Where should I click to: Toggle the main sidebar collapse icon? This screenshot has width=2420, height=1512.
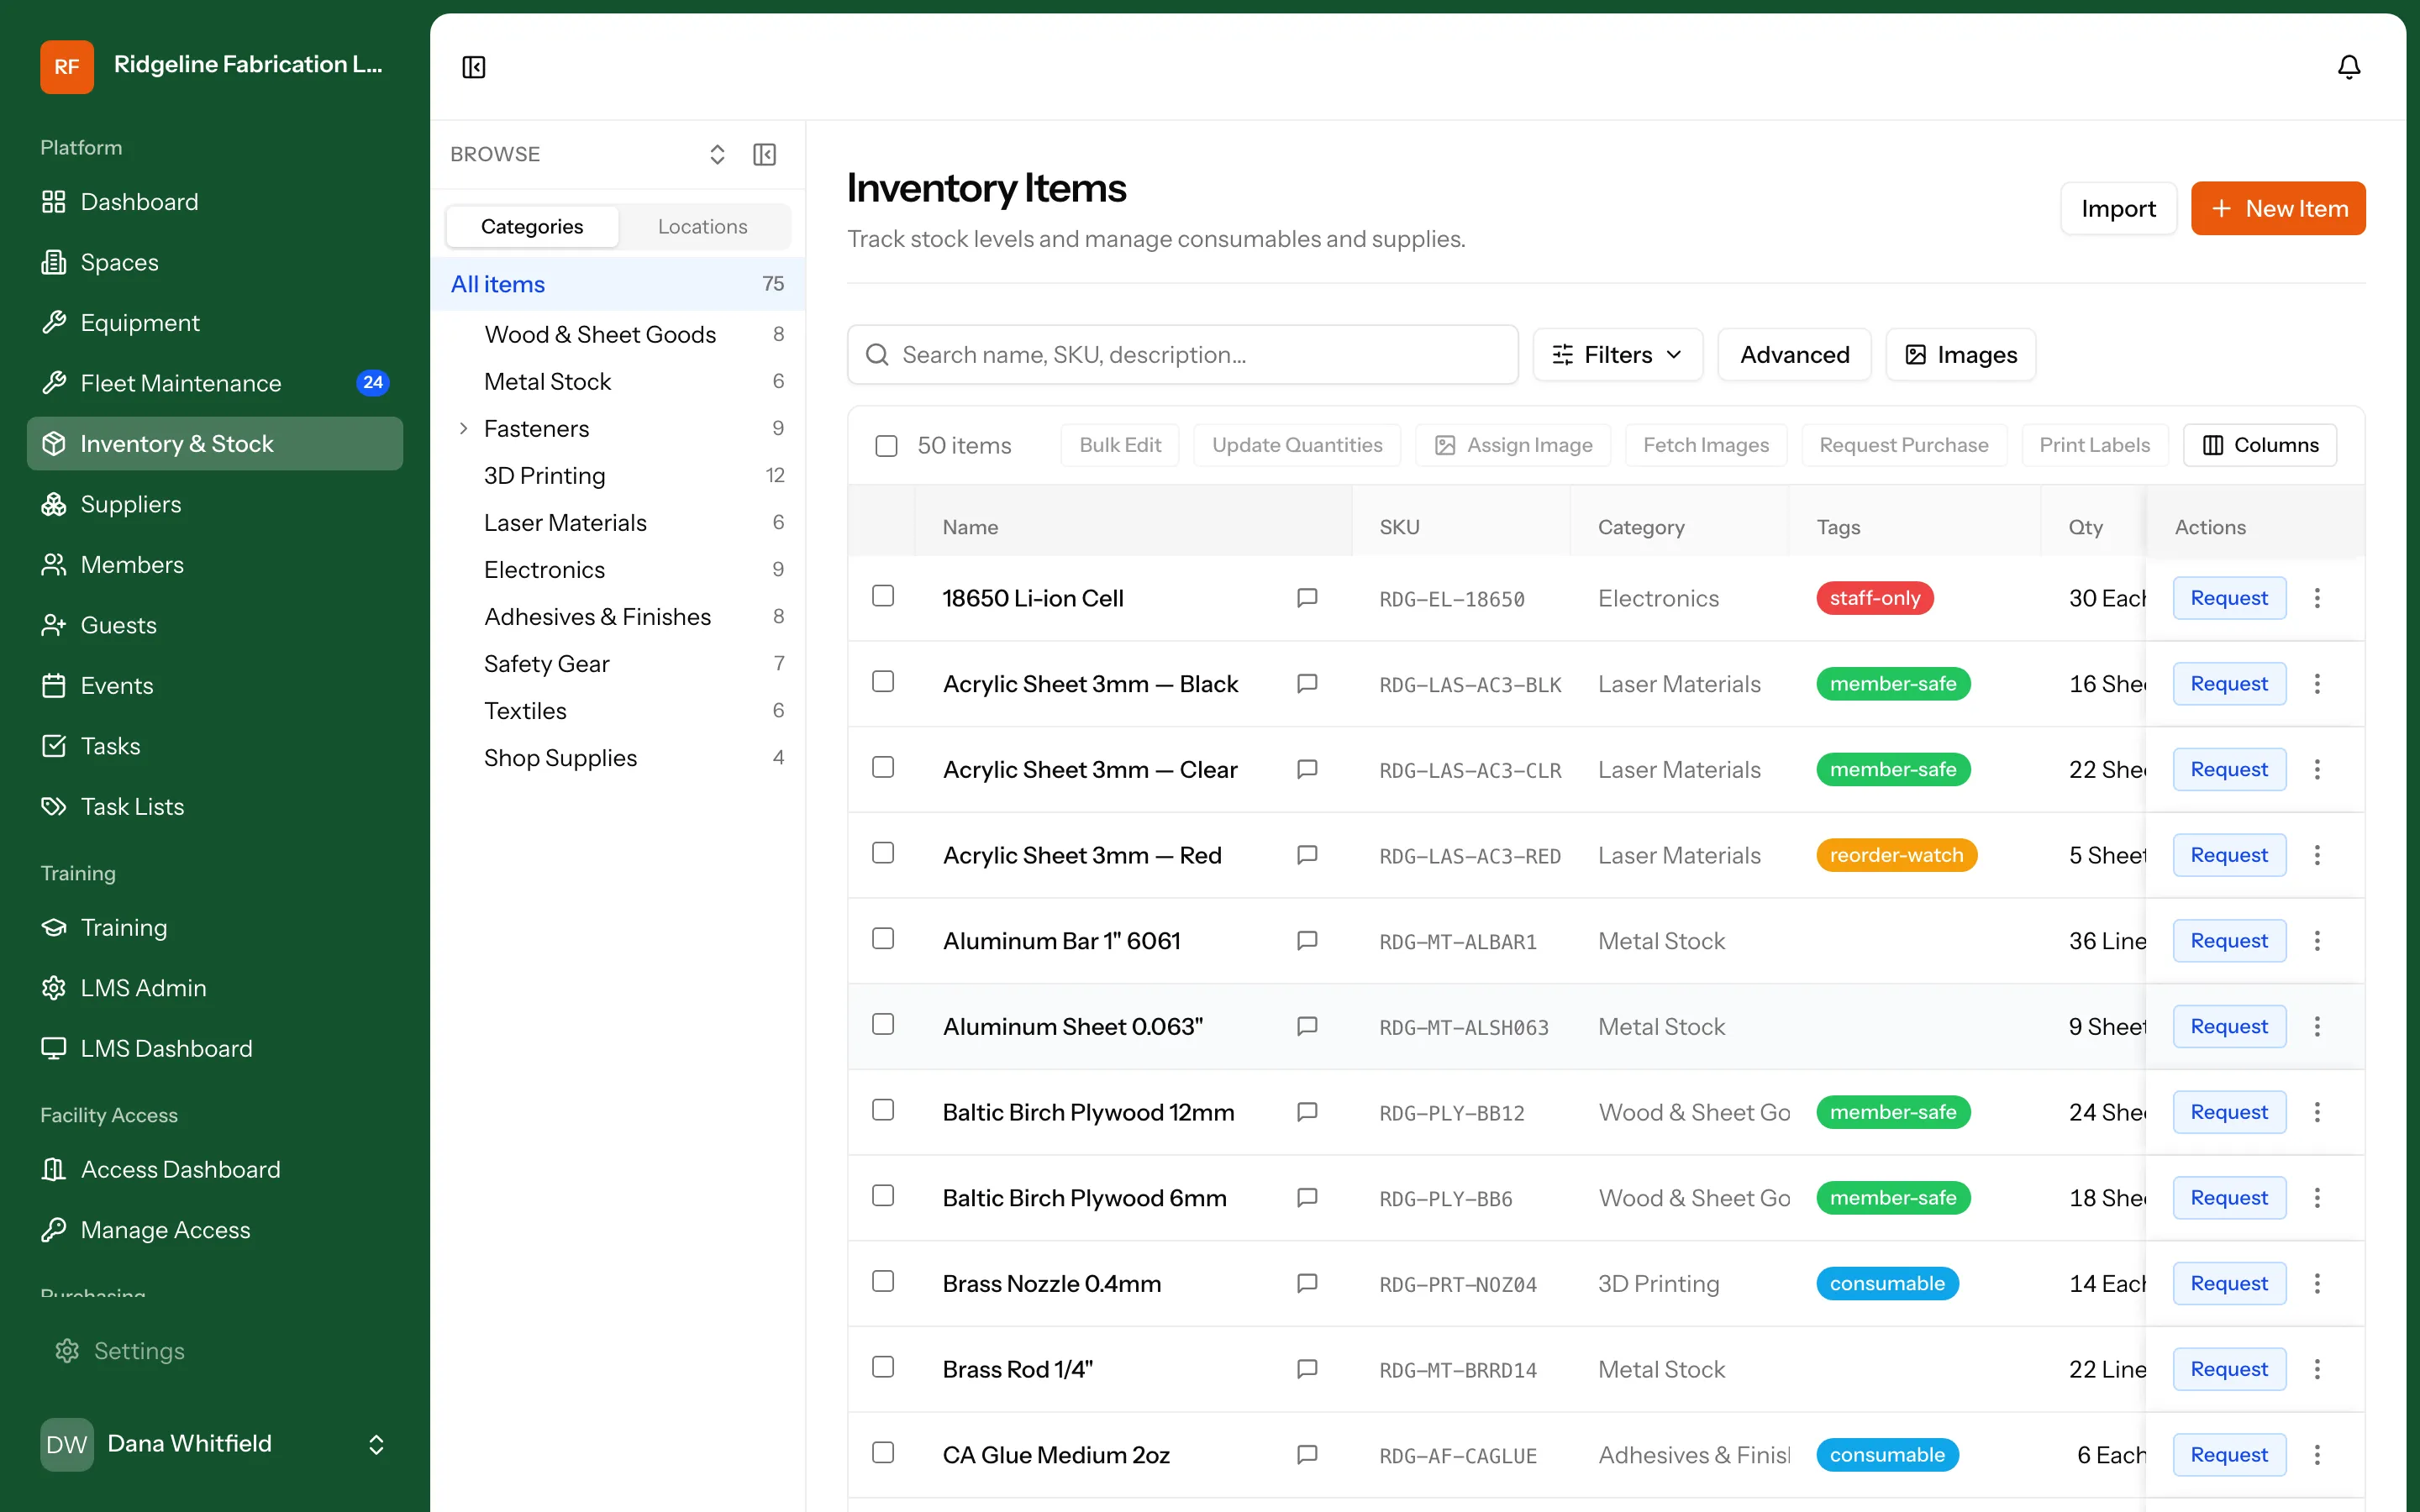click(474, 67)
